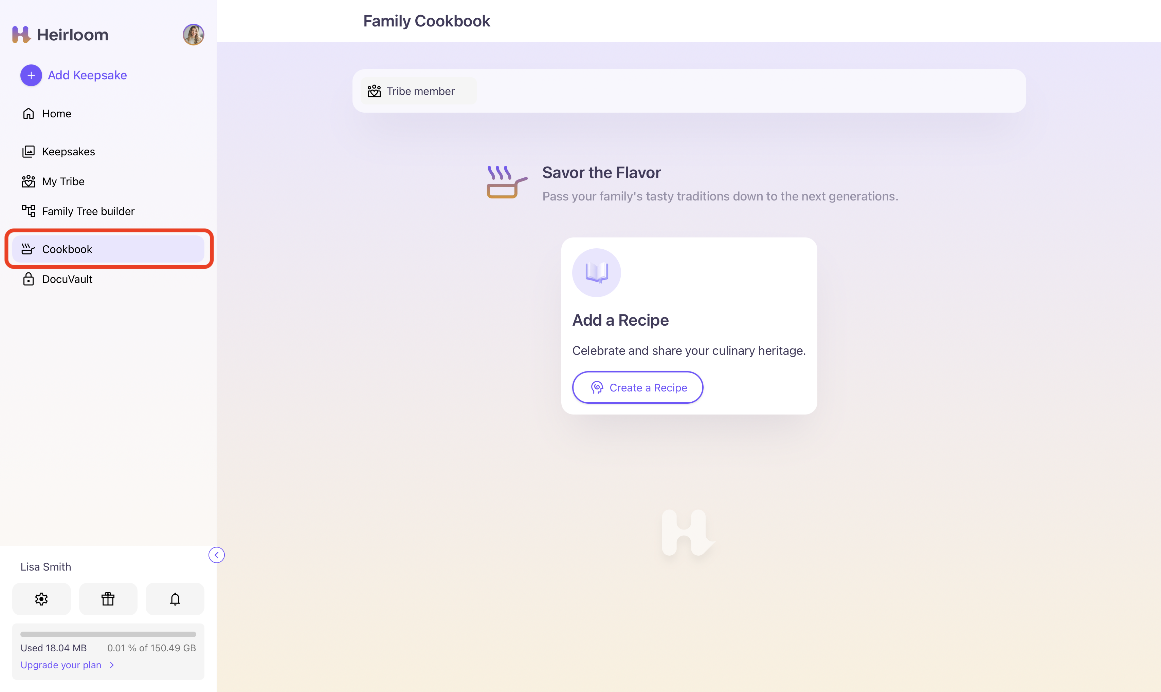This screenshot has height=692, width=1161.
Task: Open the Family Tree builder
Action: click(x=88, y=212)
